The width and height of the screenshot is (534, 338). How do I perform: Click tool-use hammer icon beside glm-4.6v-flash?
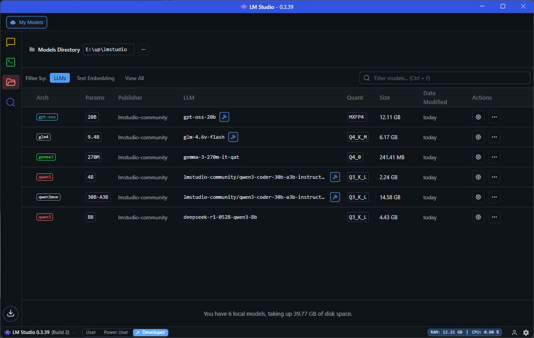tap(233, 137)
